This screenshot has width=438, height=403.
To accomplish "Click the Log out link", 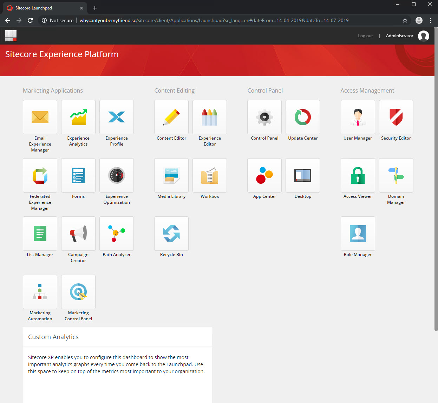I will [365, 36].
